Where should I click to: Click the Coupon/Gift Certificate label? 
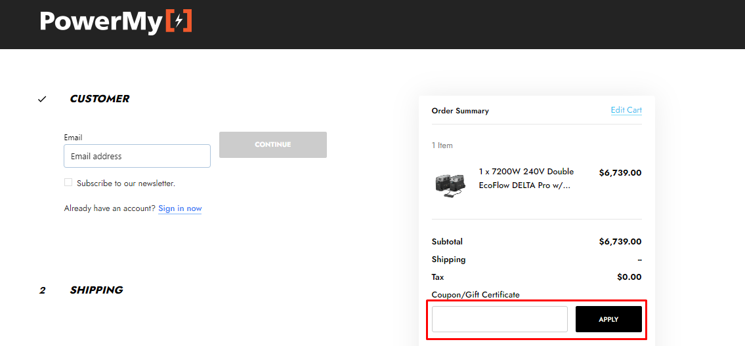tap(476, 295)
